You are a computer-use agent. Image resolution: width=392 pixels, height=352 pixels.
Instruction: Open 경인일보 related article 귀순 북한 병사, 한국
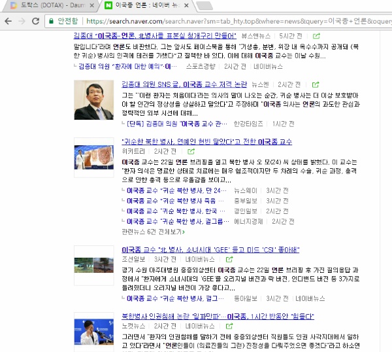tap(176, 211)
